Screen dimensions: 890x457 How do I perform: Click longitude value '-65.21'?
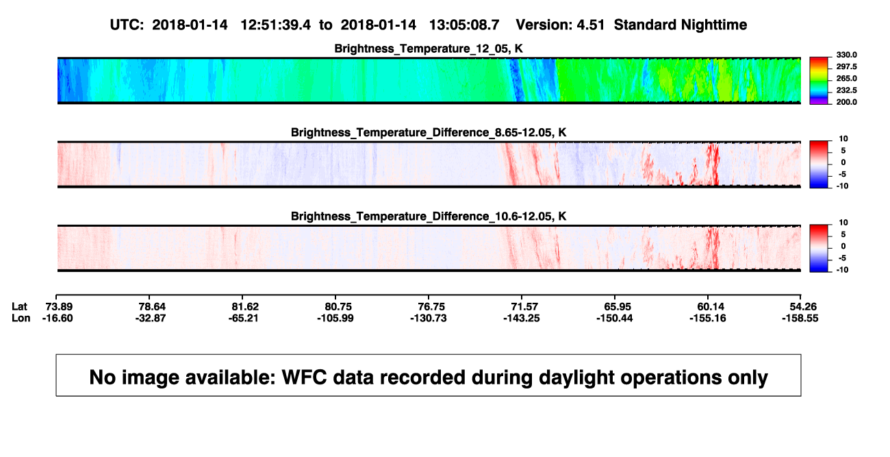[x=244, y=318]
